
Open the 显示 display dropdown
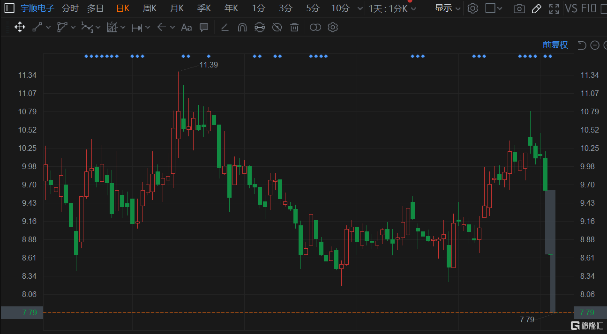pyautogui.click(x=448, y=8)
